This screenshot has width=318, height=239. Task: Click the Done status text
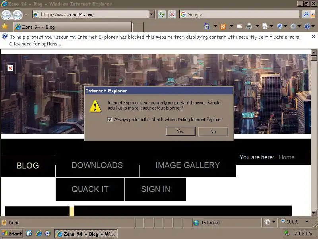[14, 223]
